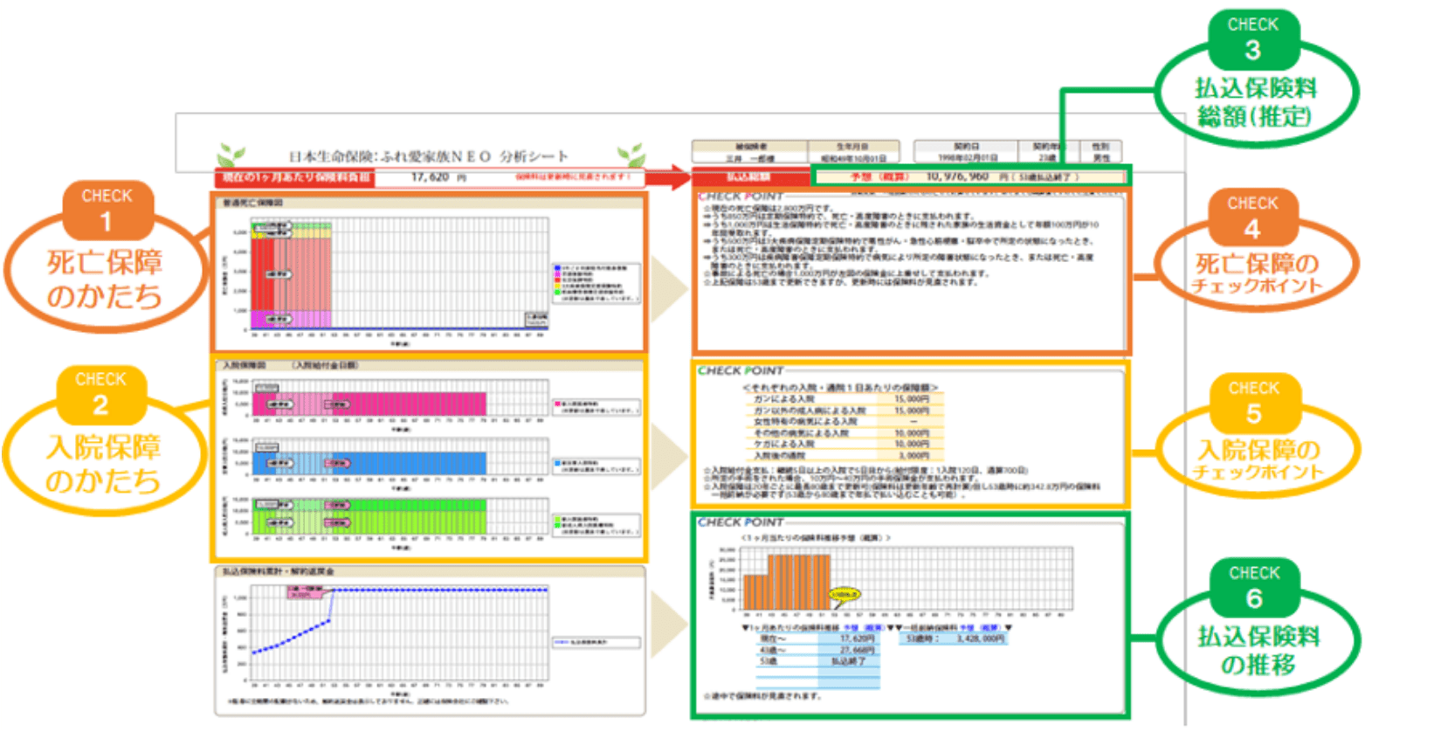Open the stacked death coverage chart
This screenshot has height=732, width=1434.
tap(400, 275)
